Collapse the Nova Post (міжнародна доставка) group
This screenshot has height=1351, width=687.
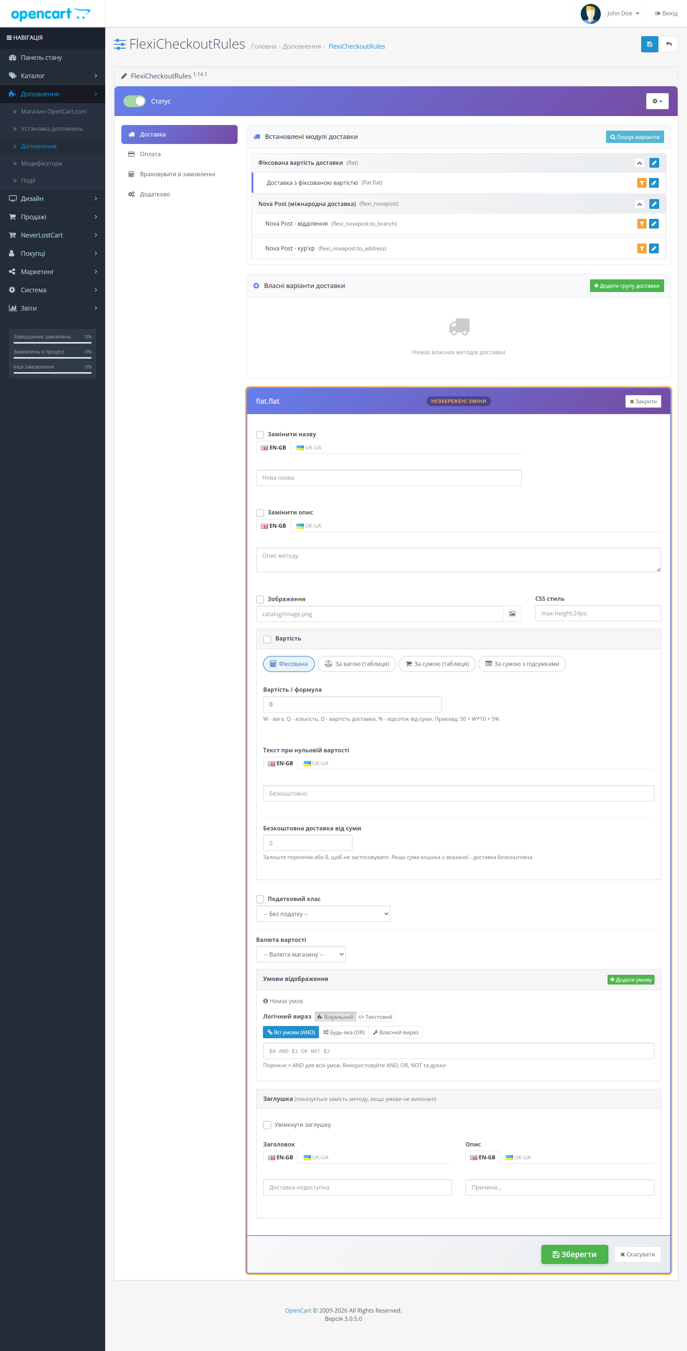639,204
